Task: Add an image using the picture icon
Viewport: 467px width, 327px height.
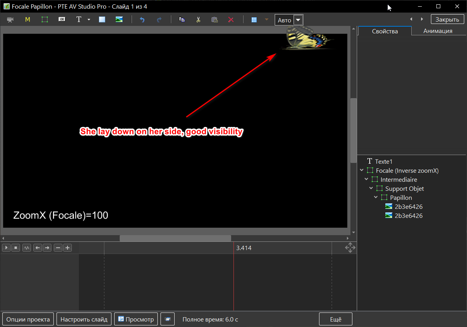Action: click(119, 19)
